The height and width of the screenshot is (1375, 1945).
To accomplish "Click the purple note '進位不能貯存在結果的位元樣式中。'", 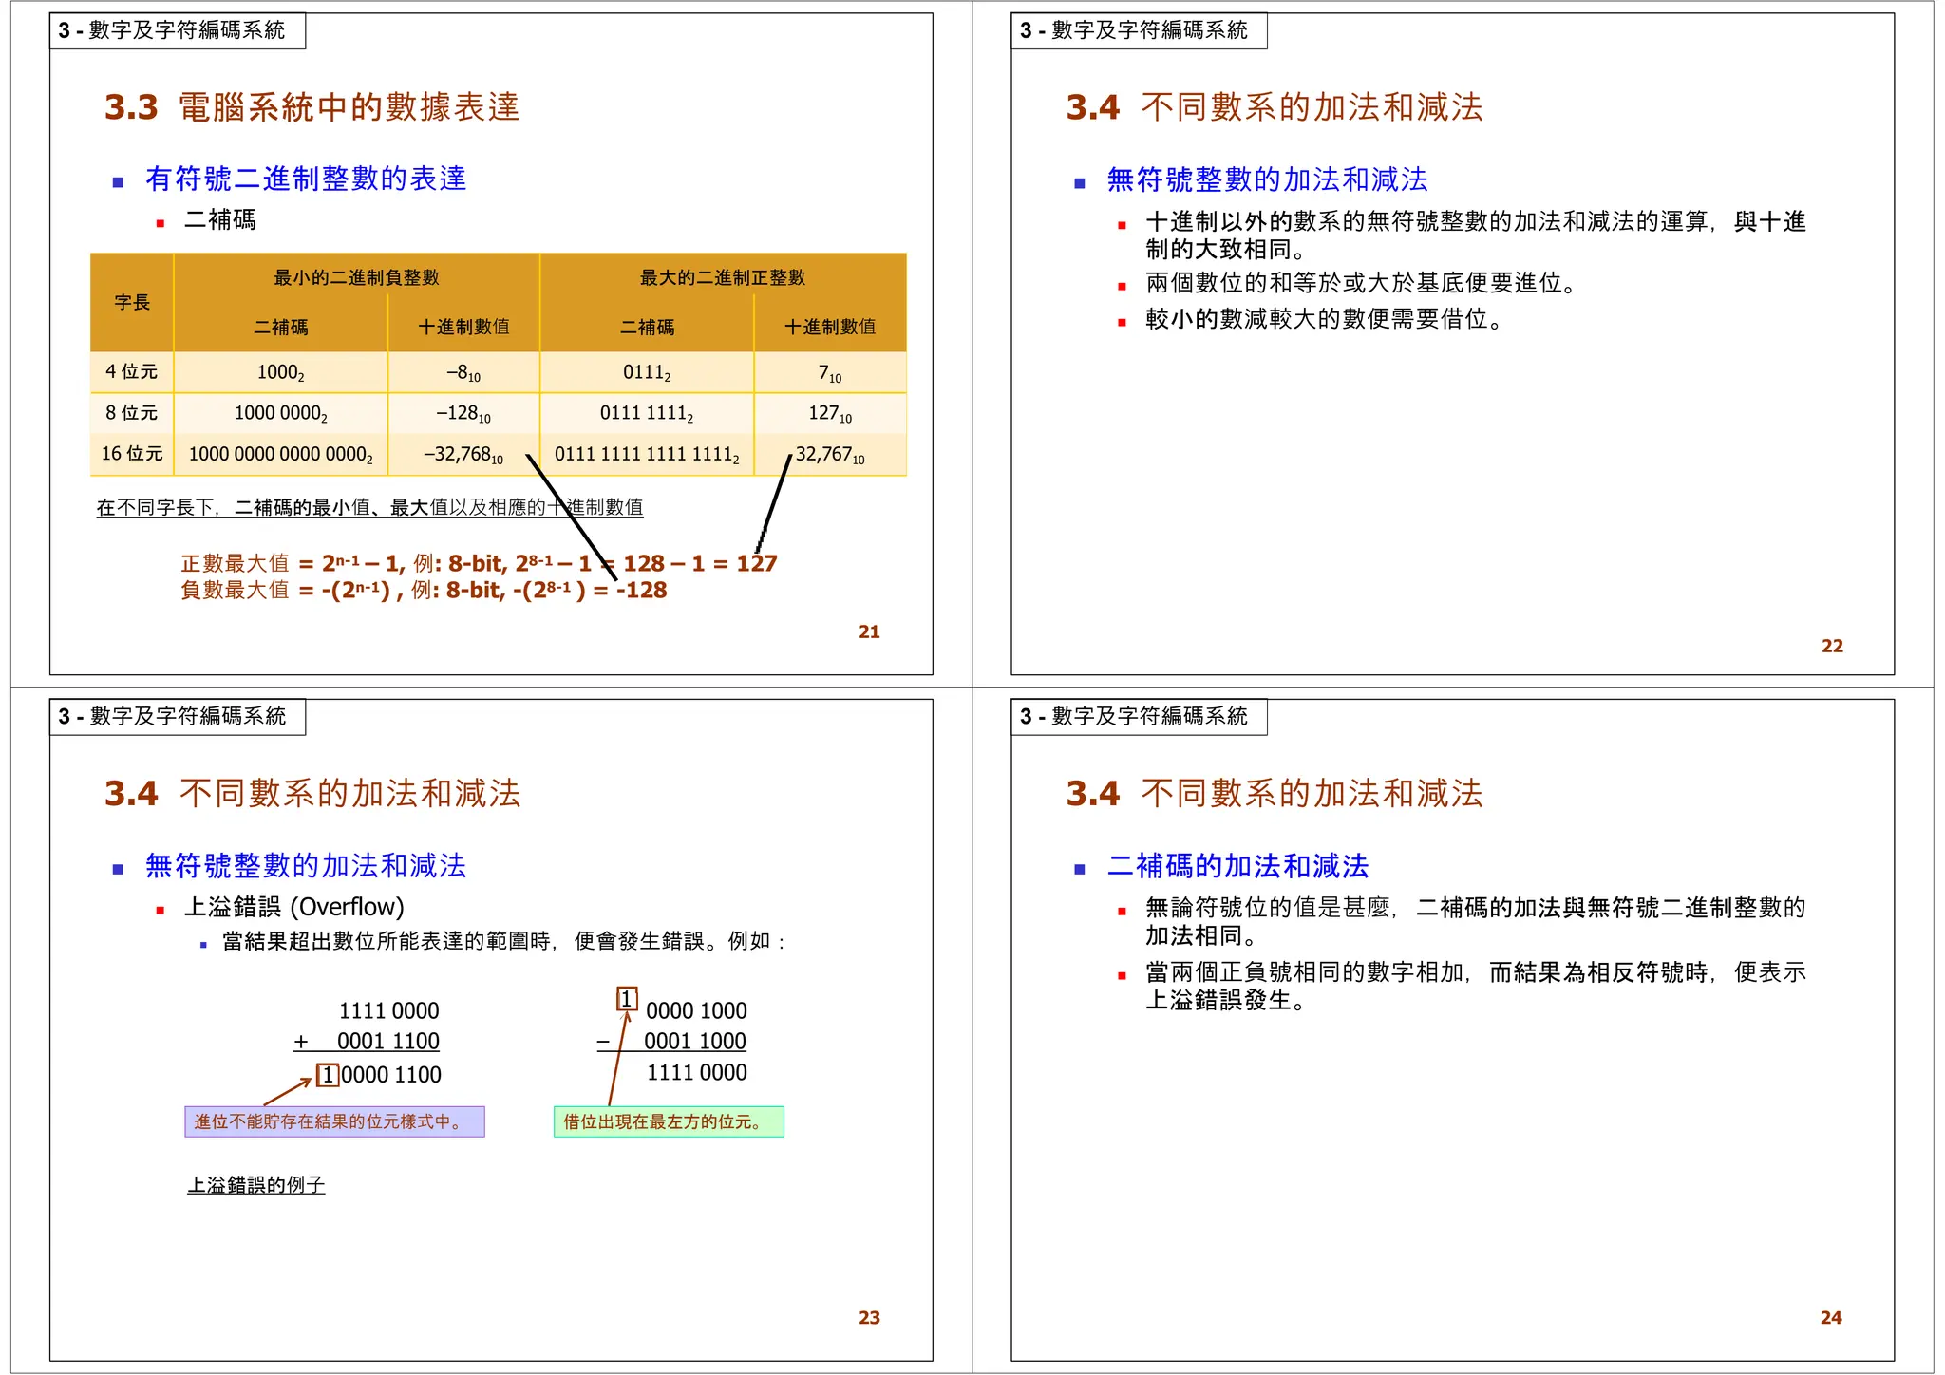I will point(334,1121).
